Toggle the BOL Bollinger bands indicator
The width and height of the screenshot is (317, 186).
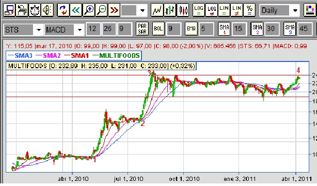point(158,28)
